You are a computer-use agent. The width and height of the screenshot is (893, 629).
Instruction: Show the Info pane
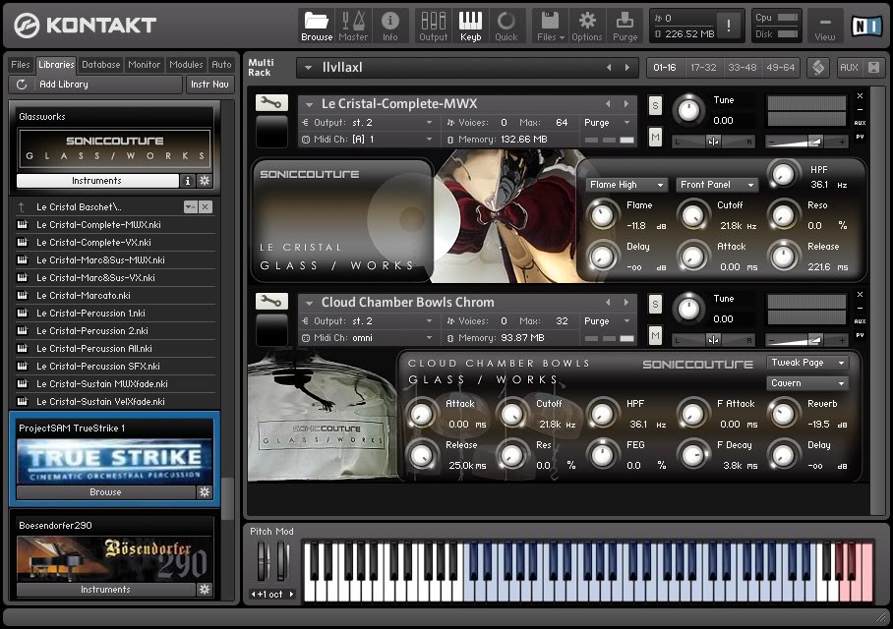(390, 27)
